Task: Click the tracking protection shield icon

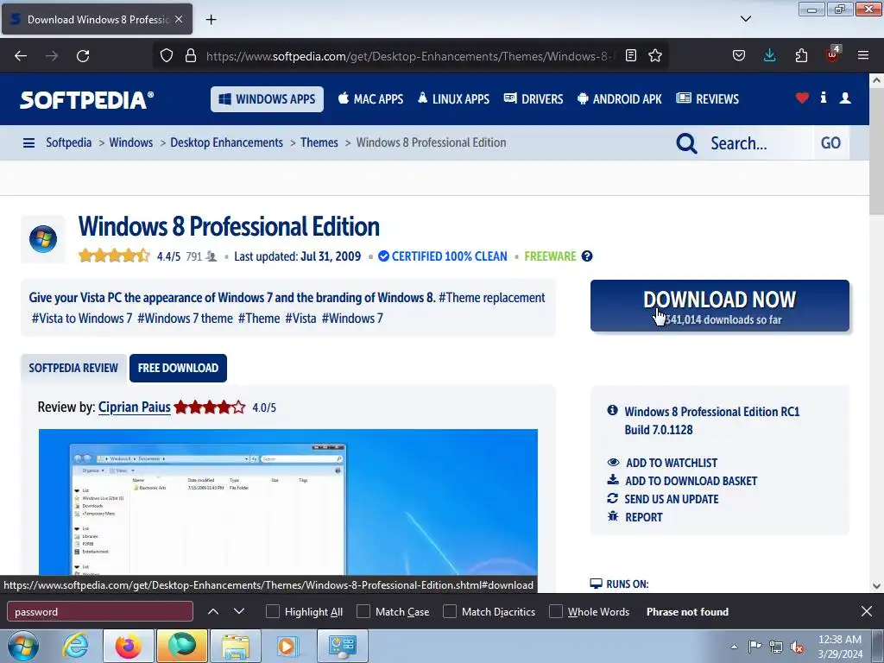Action: [x=167, y=56]
